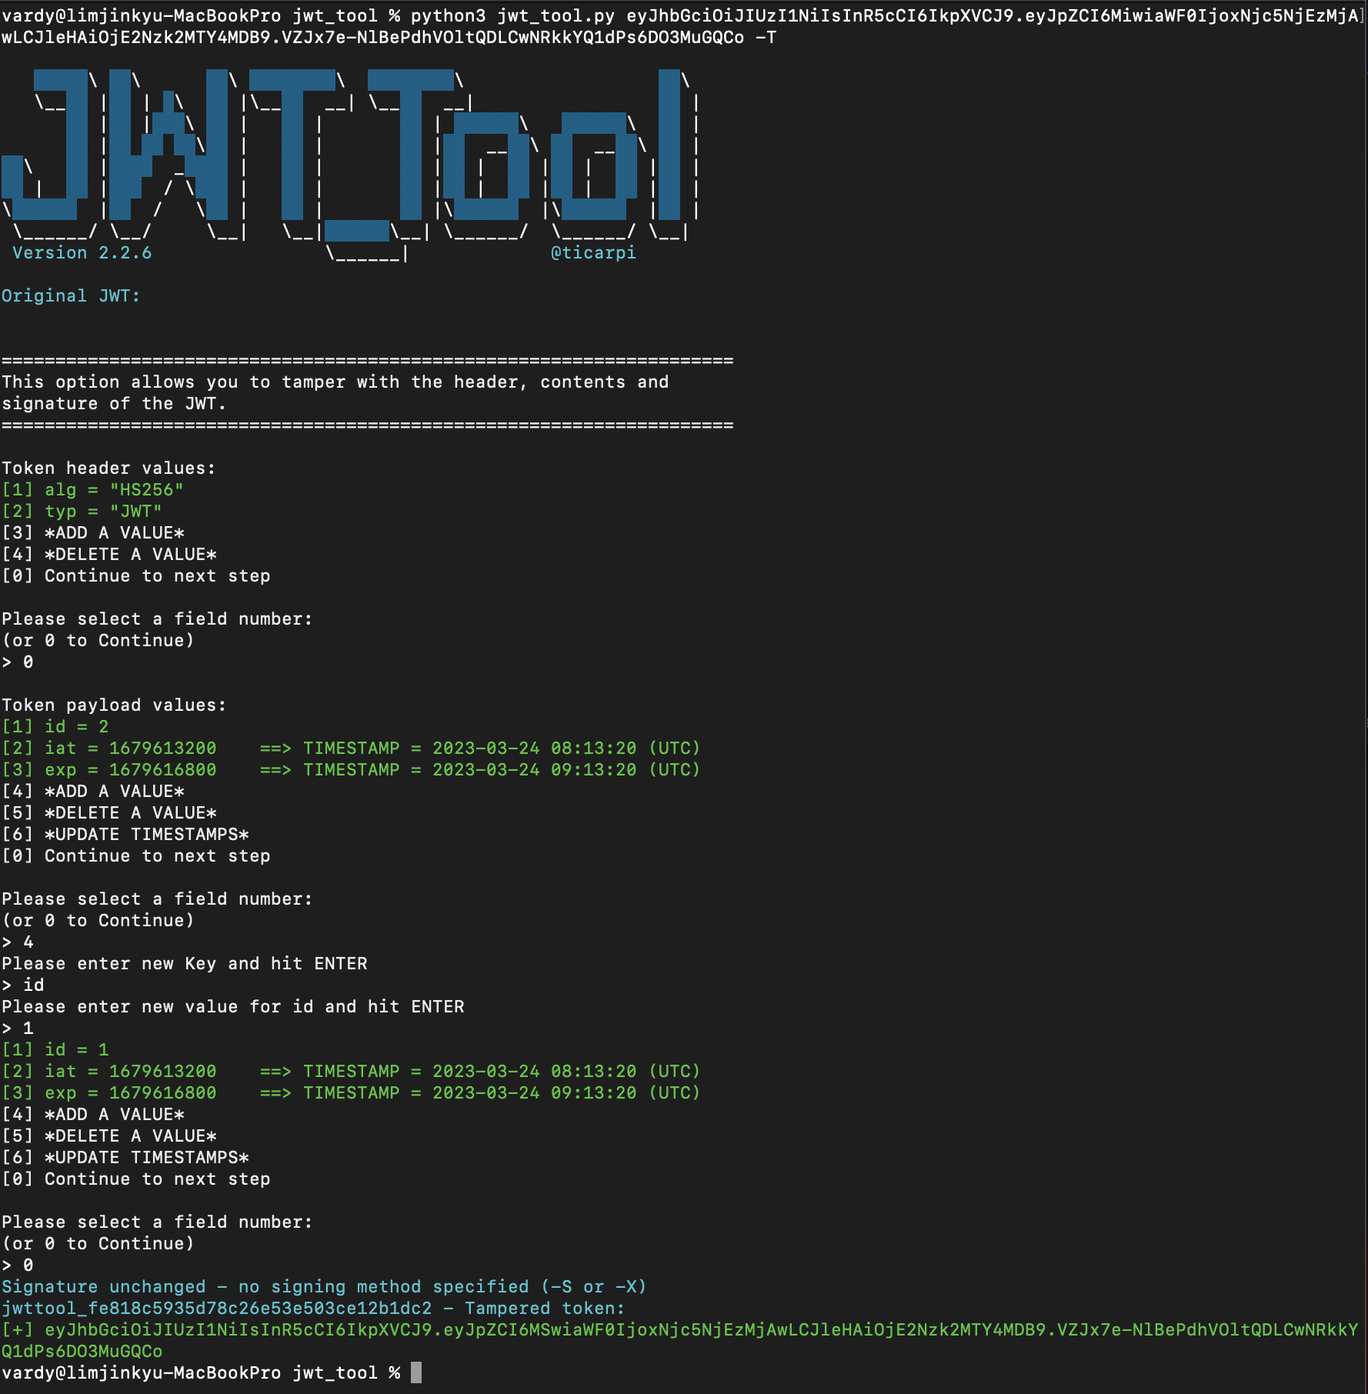The image size is (1368, 1394).
Task: Click 'Please enter new Key and hit ENTER'
Action: [x=185, y=964]
